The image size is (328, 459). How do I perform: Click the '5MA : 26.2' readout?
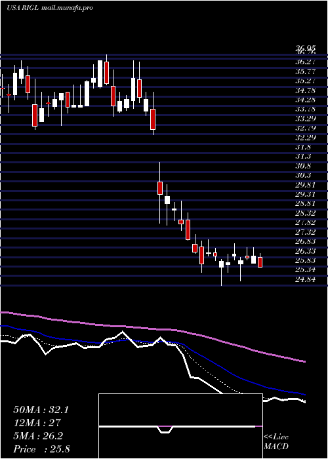click(38, 436)
